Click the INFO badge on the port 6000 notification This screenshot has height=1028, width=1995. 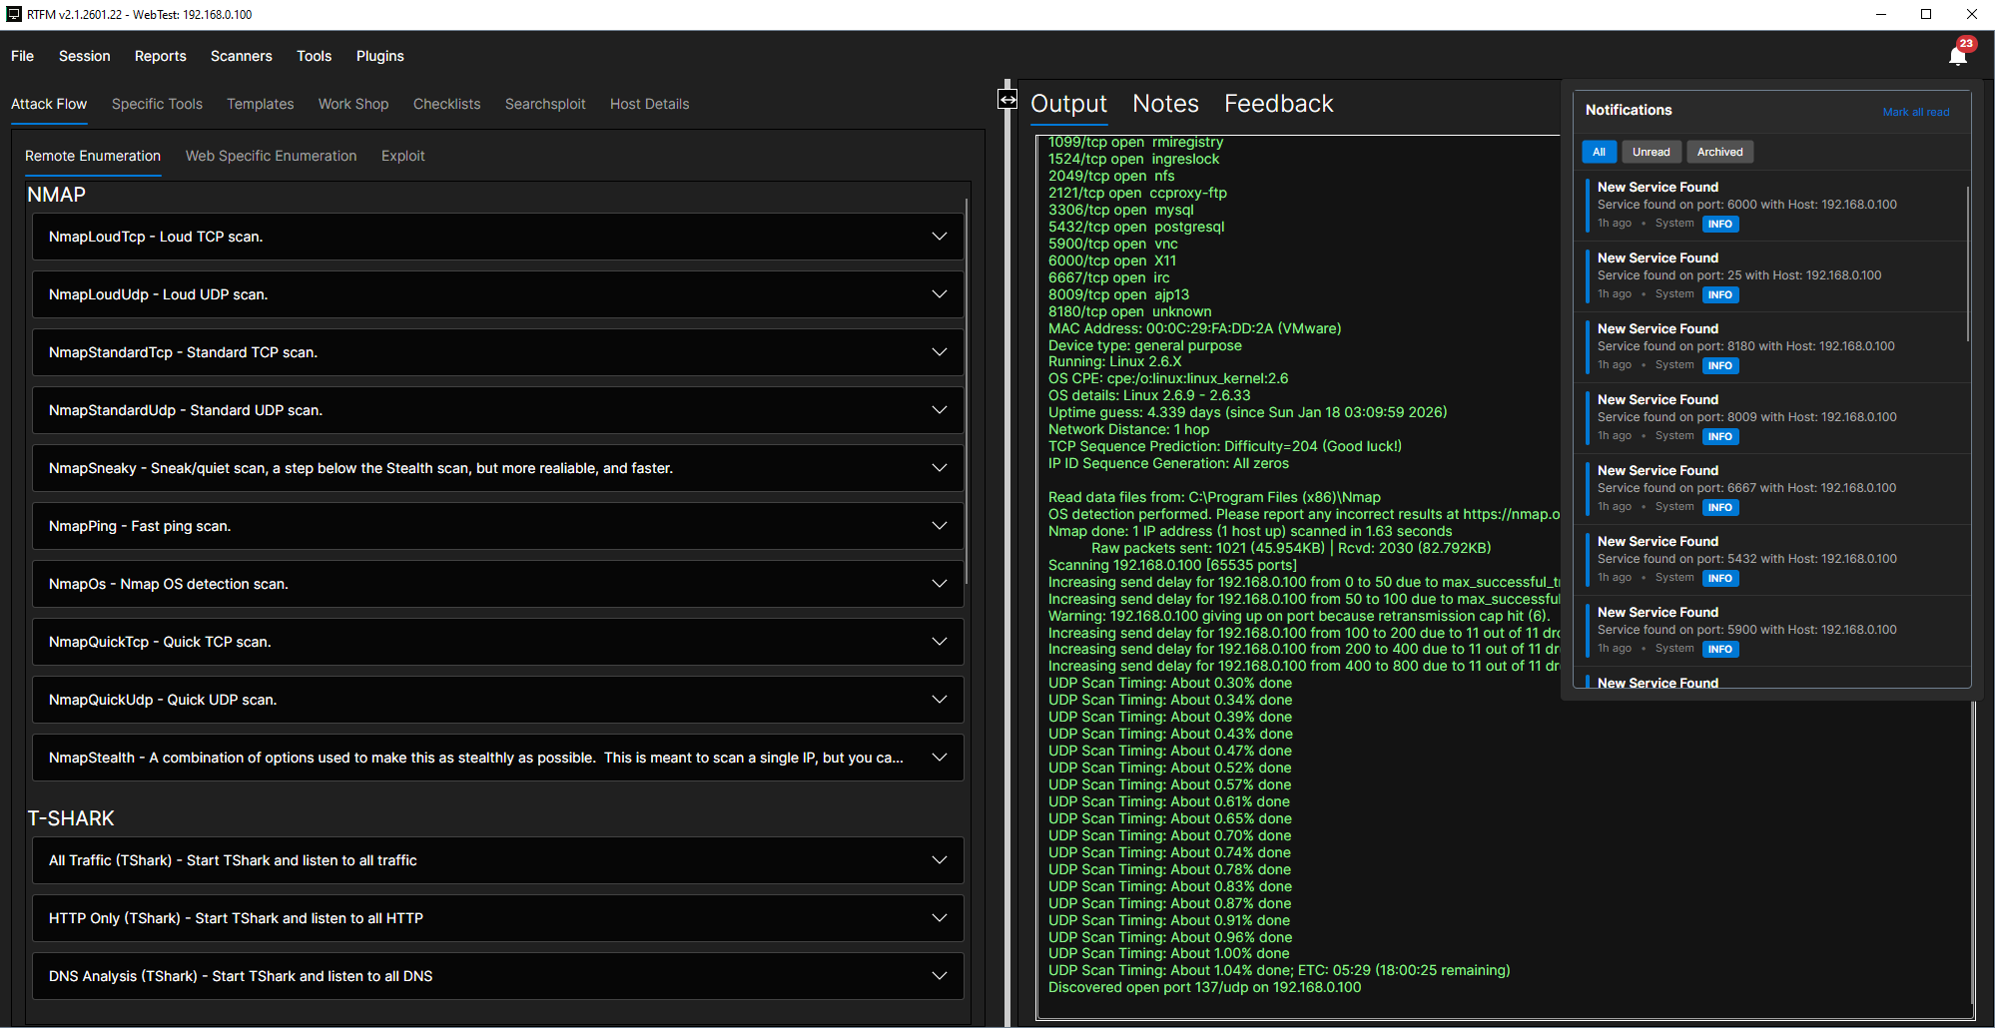(x=1719, y=224)
